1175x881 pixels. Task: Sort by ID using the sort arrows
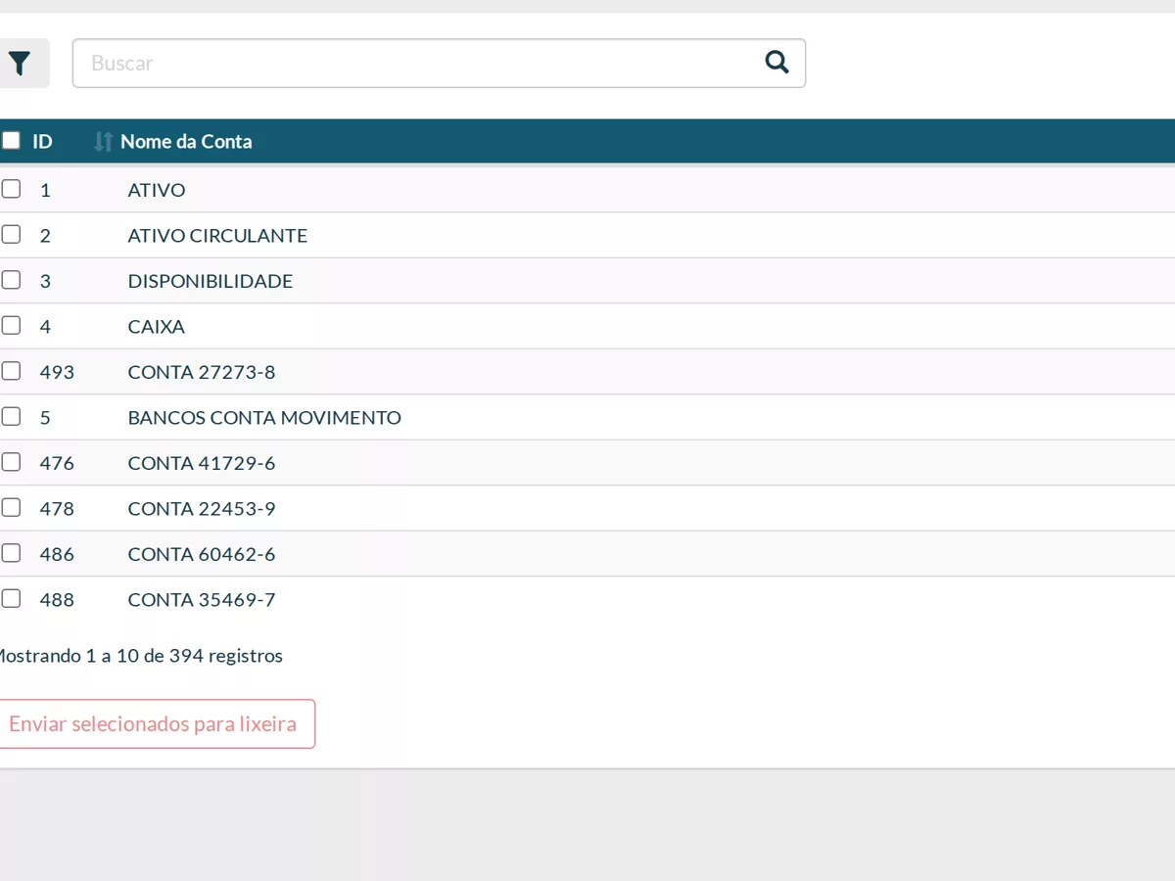point(103,142)
